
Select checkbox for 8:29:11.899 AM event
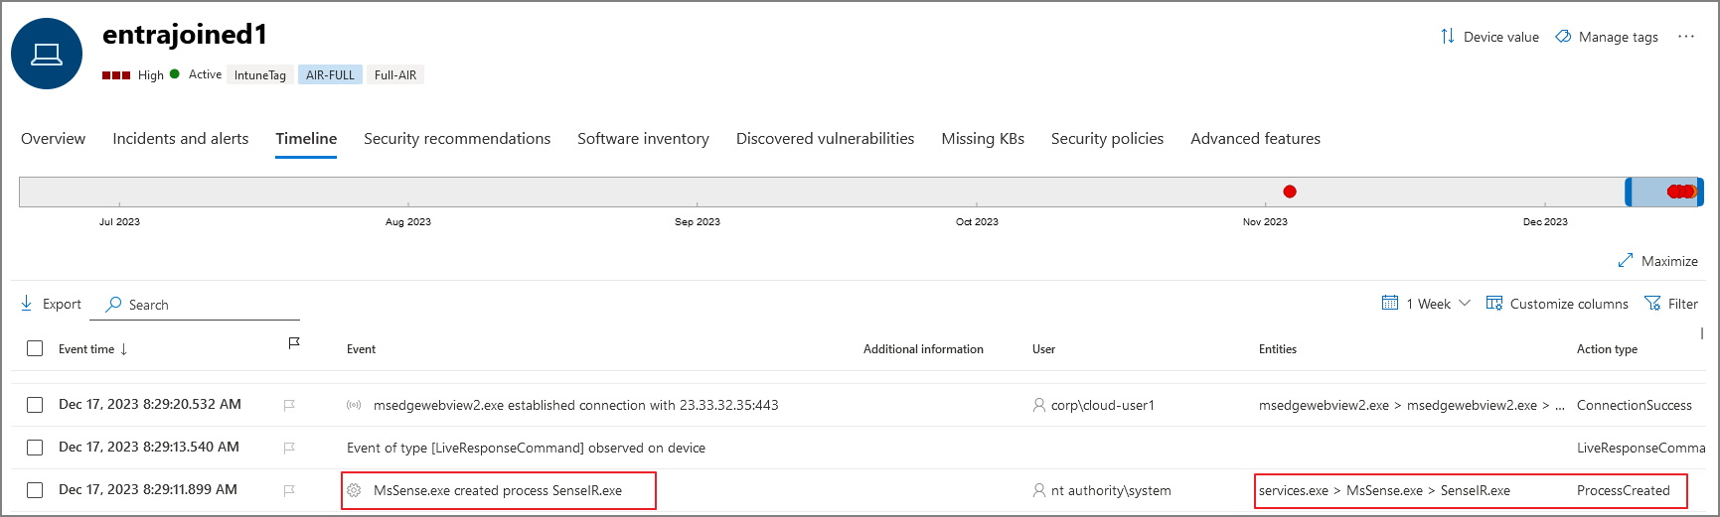pos(35,490)
